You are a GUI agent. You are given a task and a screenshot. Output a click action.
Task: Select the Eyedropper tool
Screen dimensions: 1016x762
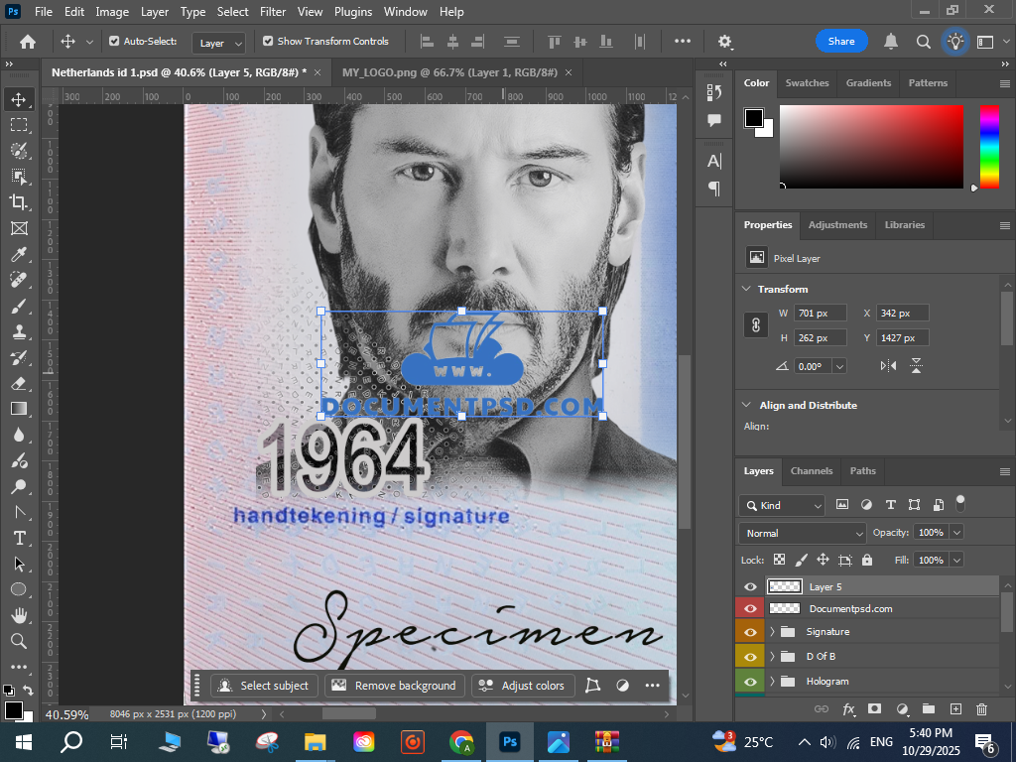point(19,254)
